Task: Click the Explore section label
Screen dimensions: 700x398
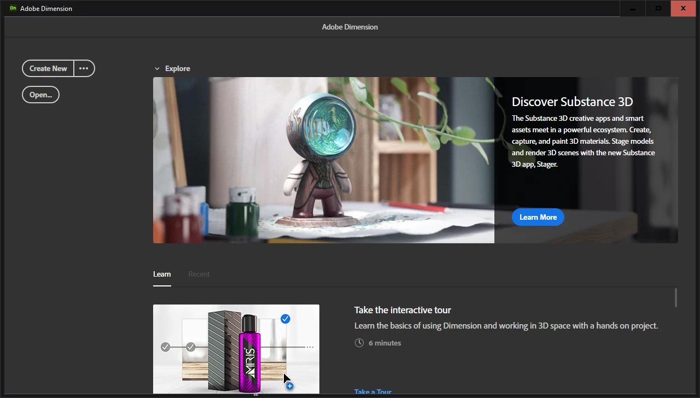Action: click(x=178, y=68)
